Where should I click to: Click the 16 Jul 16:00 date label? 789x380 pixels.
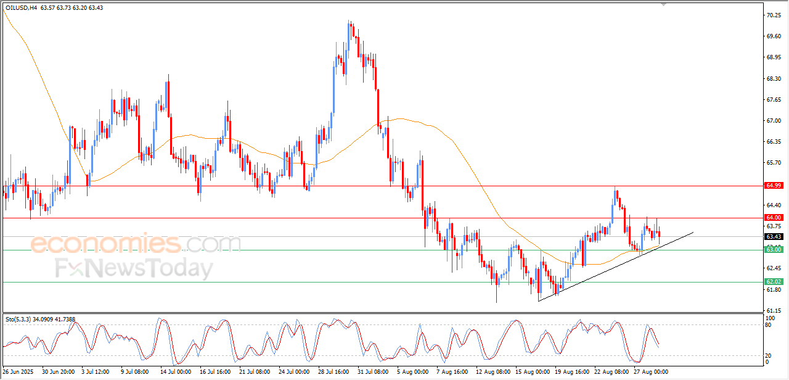[214, 372]
